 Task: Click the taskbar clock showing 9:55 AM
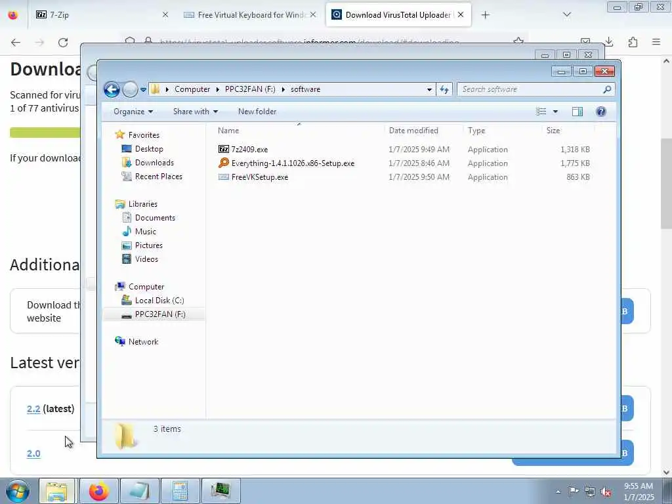tap(639, 492)
